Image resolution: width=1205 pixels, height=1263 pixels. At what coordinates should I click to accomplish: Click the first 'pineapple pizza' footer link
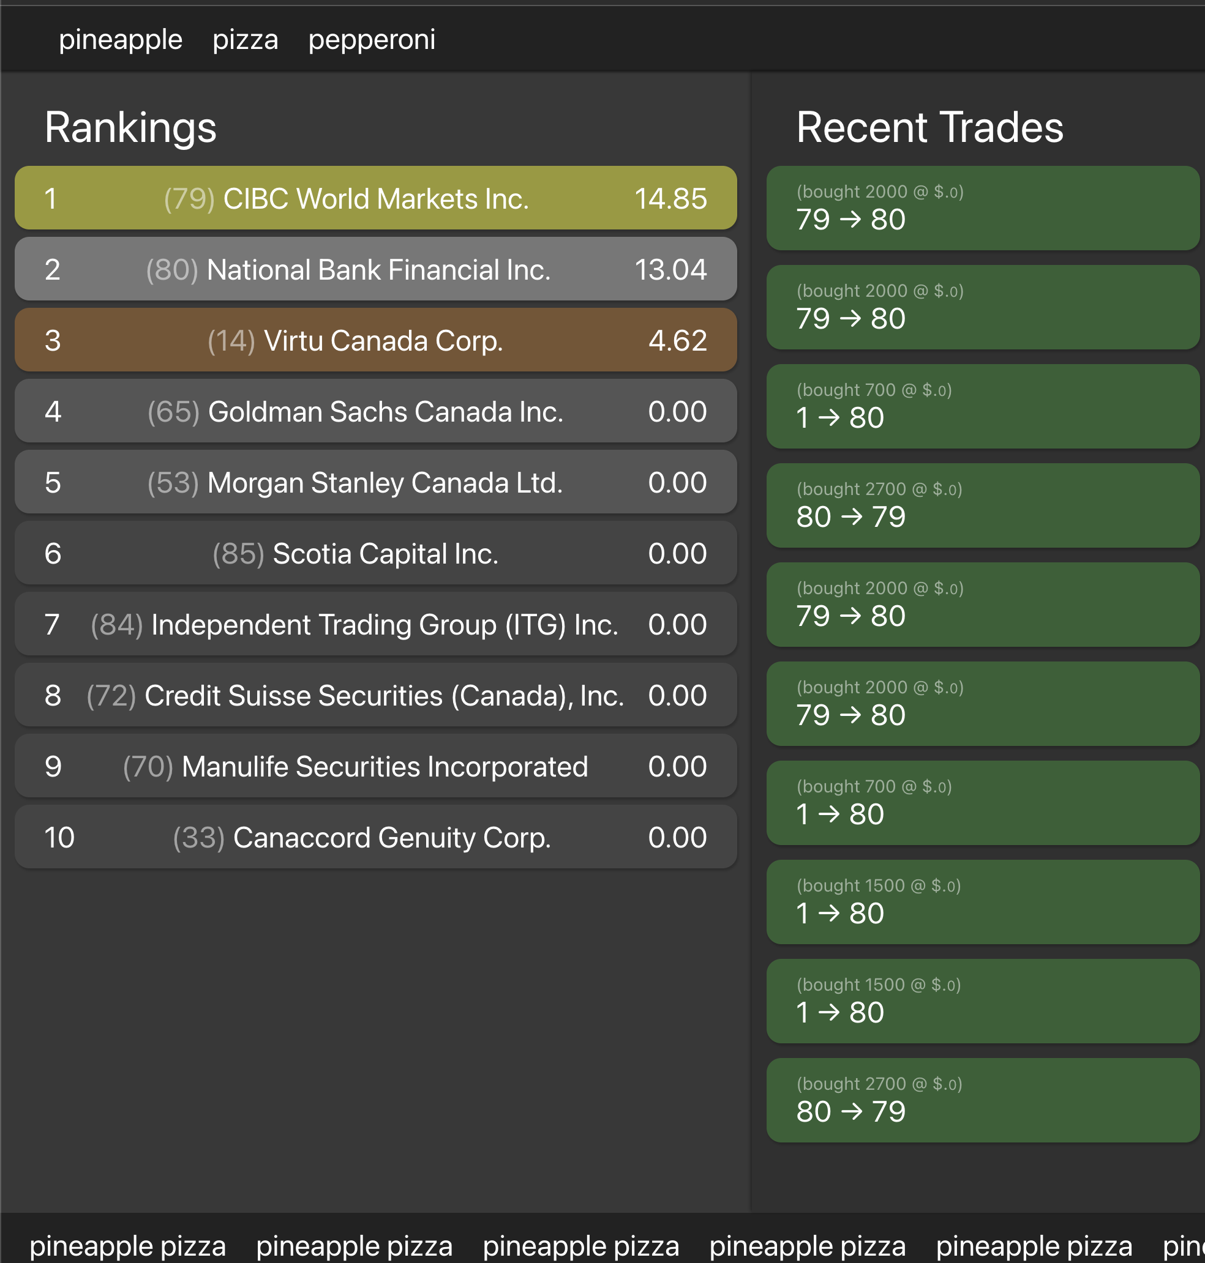(128, 1246)
